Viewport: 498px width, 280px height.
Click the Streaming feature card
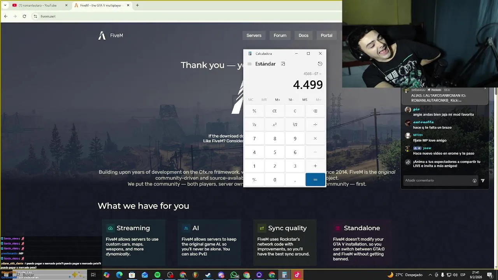point(133,242)
